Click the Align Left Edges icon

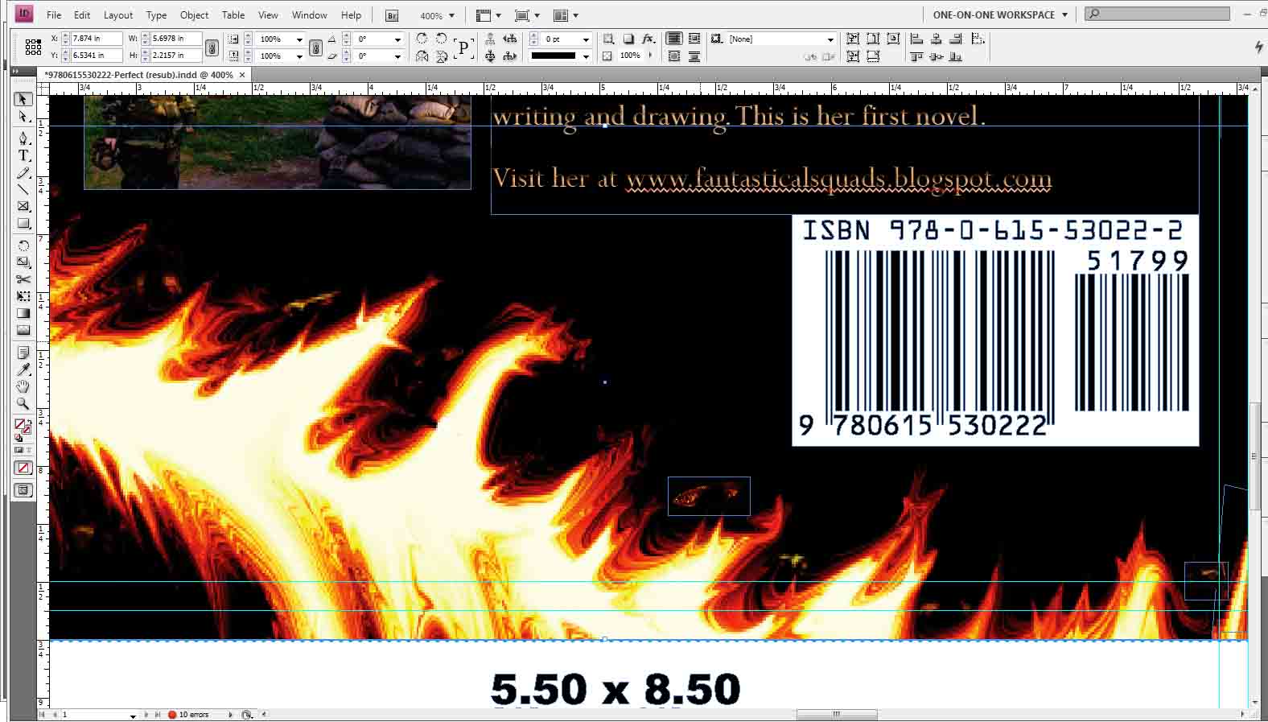pyautogui.click(x=916, y=39)
